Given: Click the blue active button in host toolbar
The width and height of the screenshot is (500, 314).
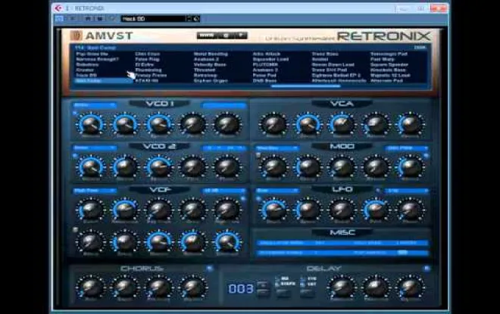Looking at the screenshot, I should click(x=59, y=19).
